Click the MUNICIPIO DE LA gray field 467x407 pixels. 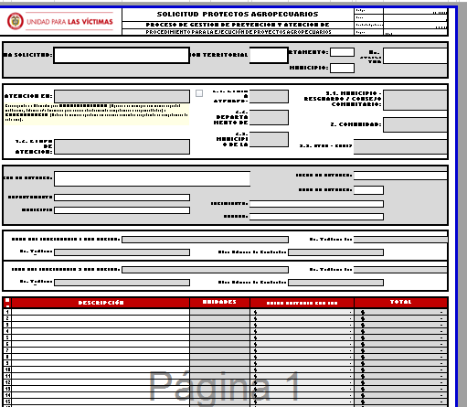pyautogui.click(x=269, y=139)
